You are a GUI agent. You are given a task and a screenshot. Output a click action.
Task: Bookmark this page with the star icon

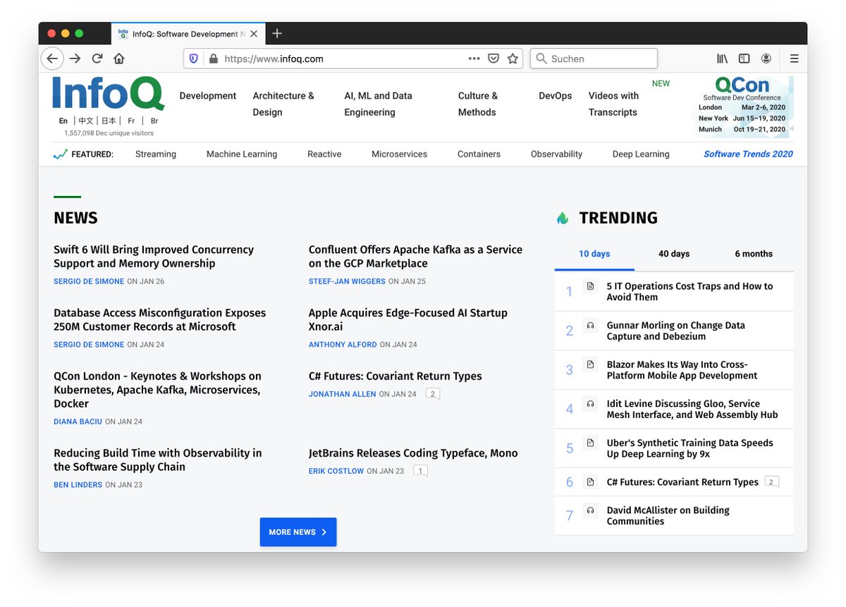513,59
